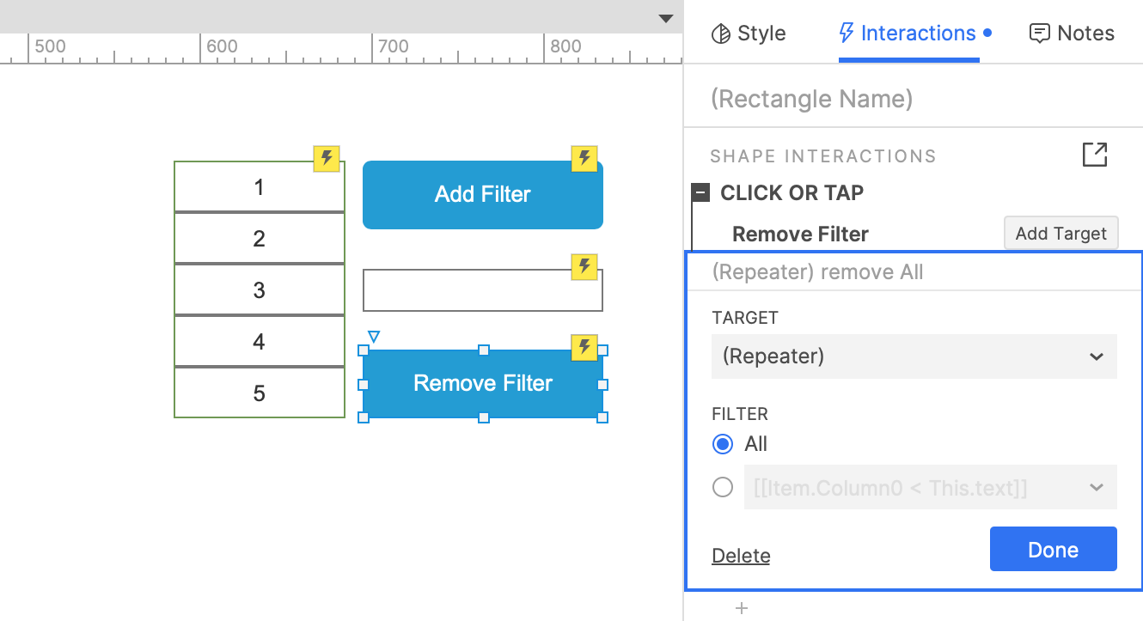The image size is (1143, 621).
Task: Click lightning badge on Remove Filter button
Action: click(584, 348)
